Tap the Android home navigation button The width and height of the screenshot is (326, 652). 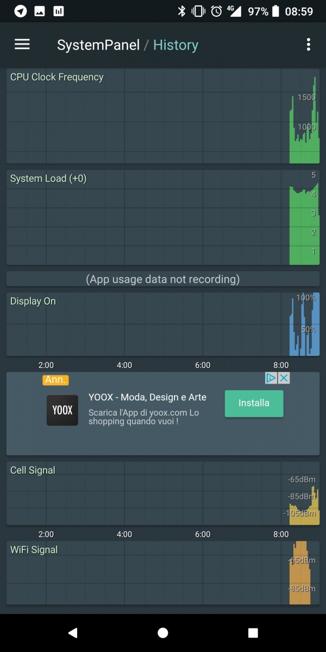pos(162,632)
